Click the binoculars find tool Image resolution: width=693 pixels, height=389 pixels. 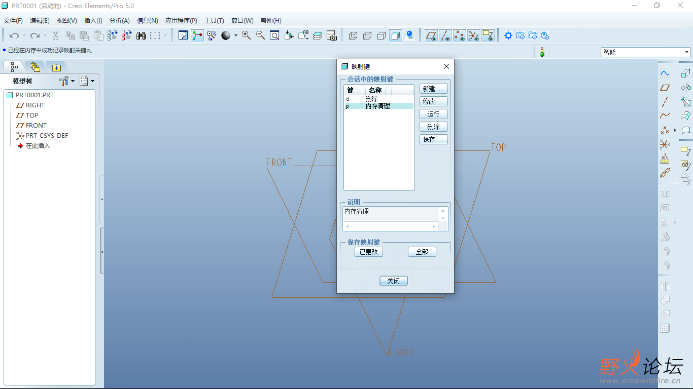(141, 35)
